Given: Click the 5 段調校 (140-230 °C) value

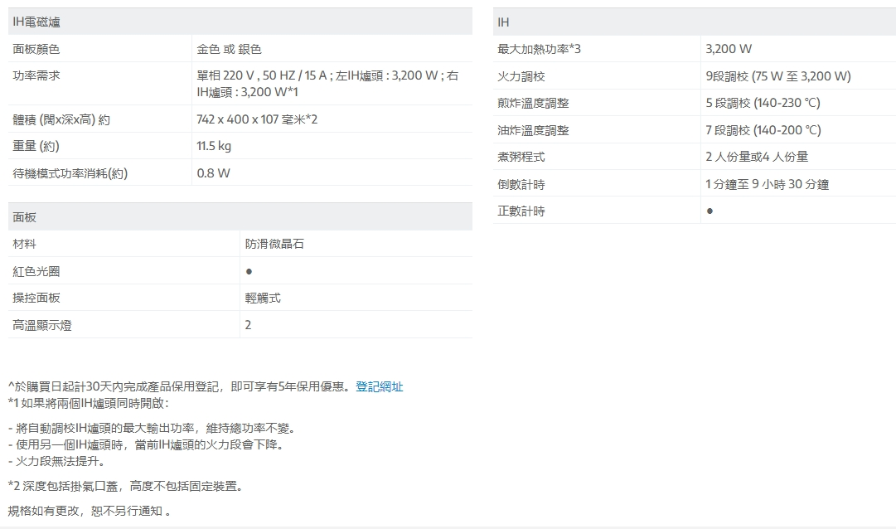Looking at the screenshot, I should (763, 104).
